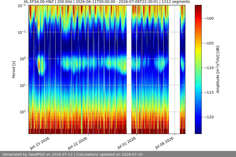Select the 'Jul 01 2026' x-axis date label
Screen dimensions: 236x157
pyautogui.click(x=127, y=143)
